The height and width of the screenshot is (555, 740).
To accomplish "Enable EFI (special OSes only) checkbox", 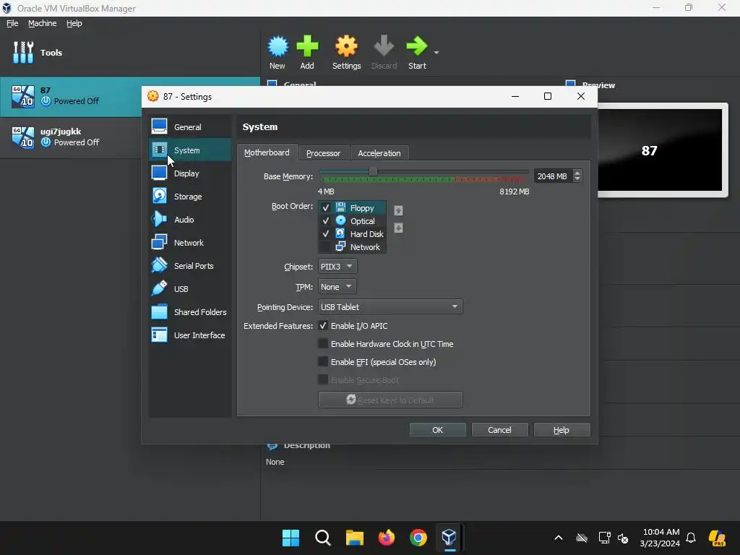I will [x=323, y=361].
